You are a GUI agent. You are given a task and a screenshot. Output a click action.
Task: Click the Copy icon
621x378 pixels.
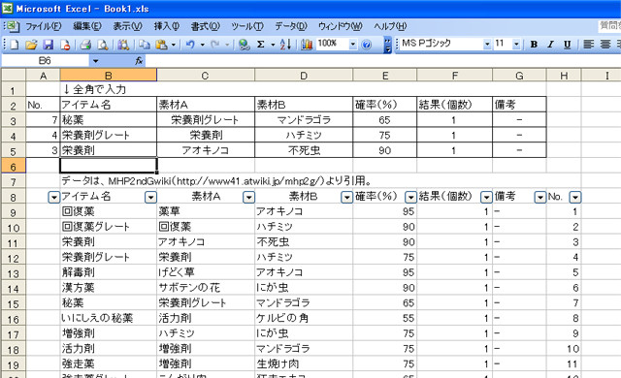point(145,45)
